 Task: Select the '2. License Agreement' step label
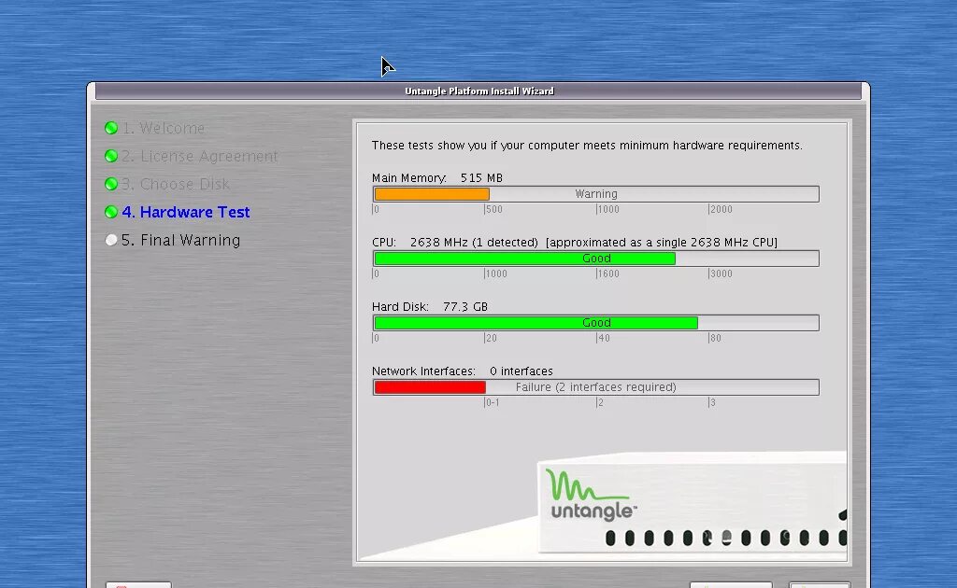coord(200,157)
